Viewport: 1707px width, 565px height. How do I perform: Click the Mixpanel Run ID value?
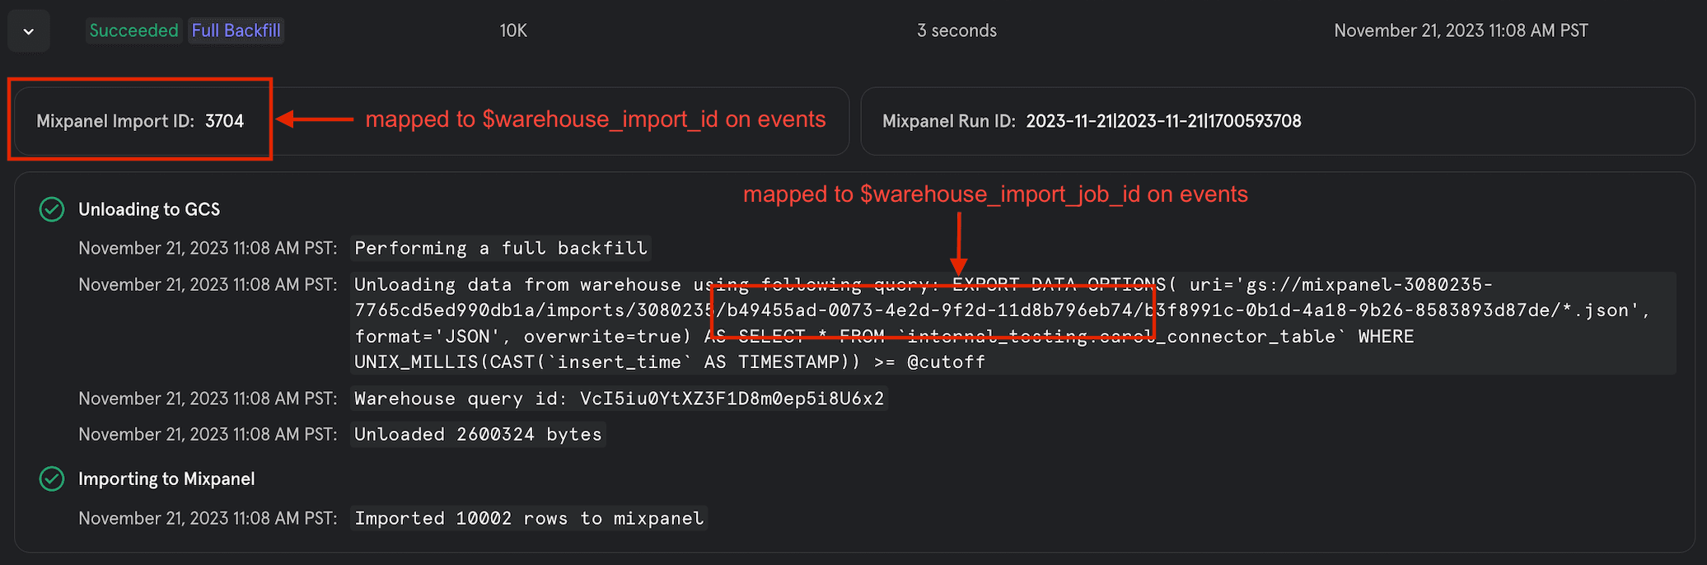point(1163,121)
